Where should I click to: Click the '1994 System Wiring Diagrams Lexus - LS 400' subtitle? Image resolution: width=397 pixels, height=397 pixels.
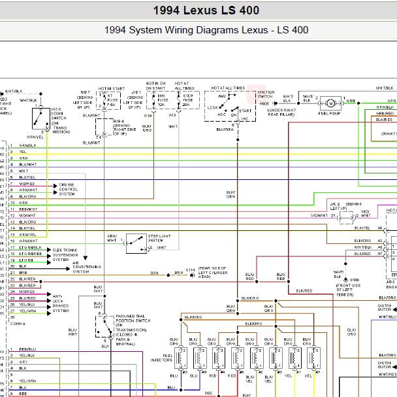(206, 30)
